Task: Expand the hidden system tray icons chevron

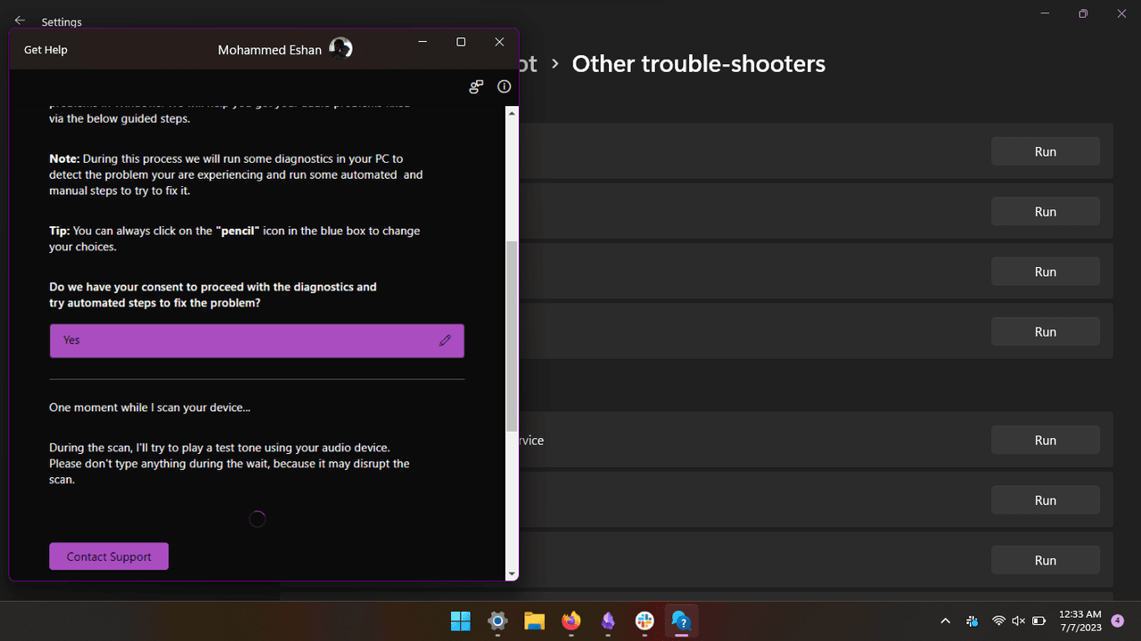Action: pos(946,621)
